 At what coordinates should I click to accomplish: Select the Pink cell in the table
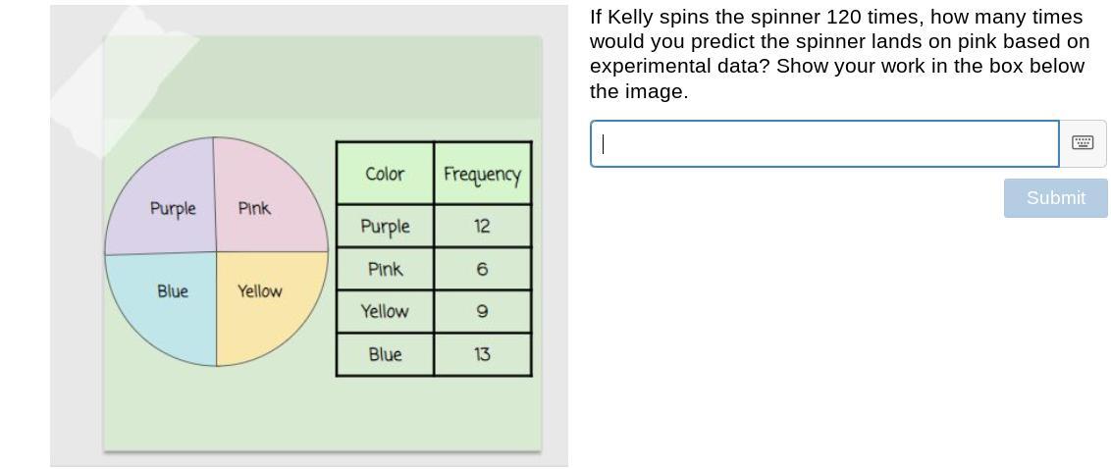(x=385, y=269)
